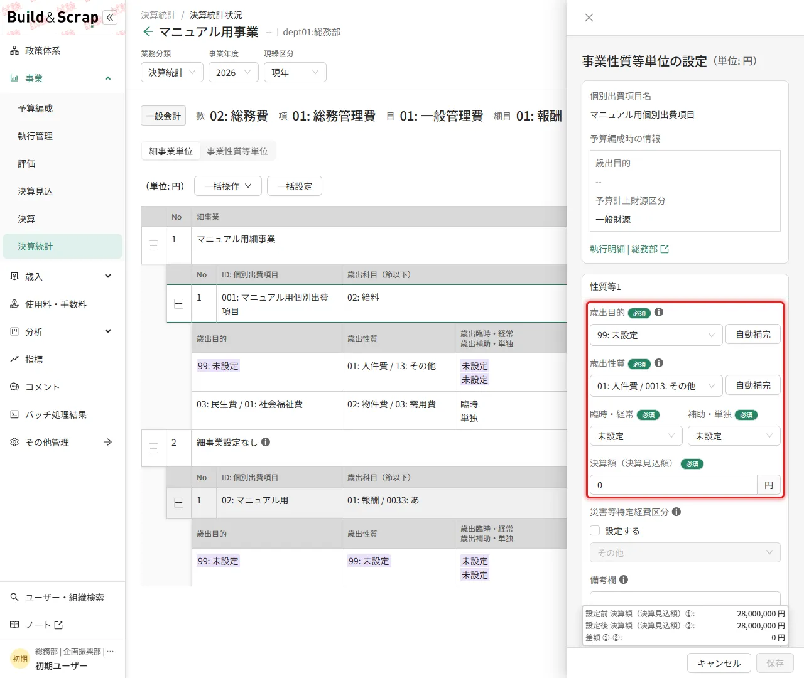The width and height of the screenshot is (804, 678).
Task: Click the info icon next to 災害等特定経費区分
Action: [676, 512]
